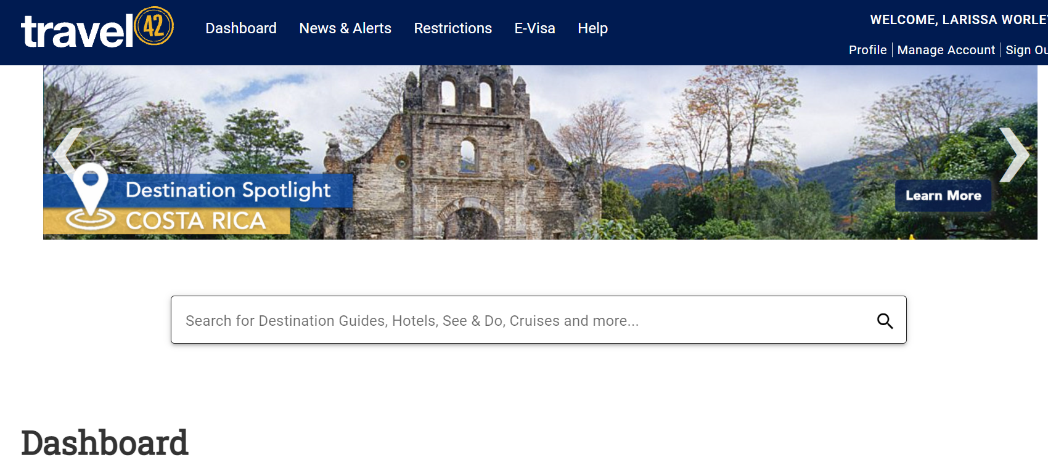This screenshot has height=473, width=1048.
Task: Sign out of the account
Action: (1026, 50)
